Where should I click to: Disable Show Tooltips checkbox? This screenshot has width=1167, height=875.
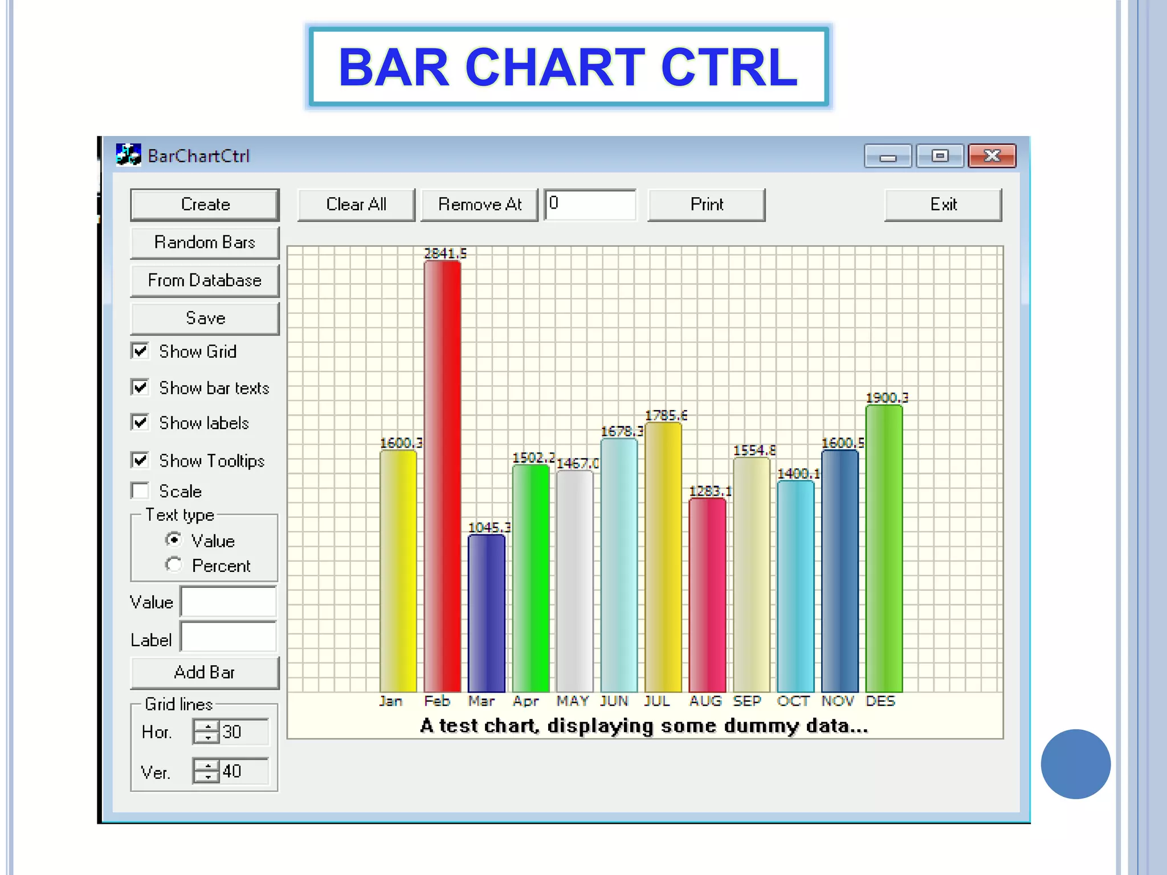point(140,460)
